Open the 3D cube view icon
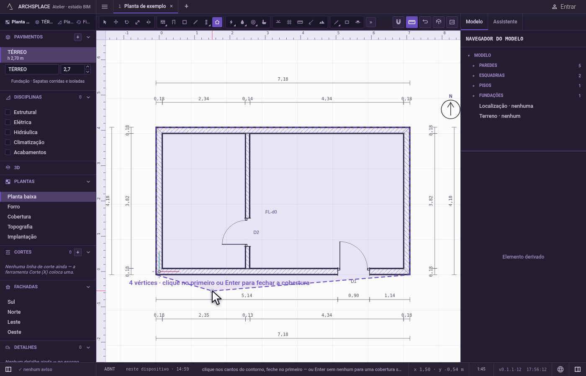Viewport: 586px width, 376px height. click(x=439, y=22)
